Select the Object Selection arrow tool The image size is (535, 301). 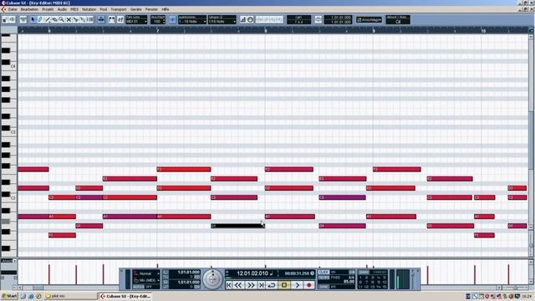click(33, 20)
